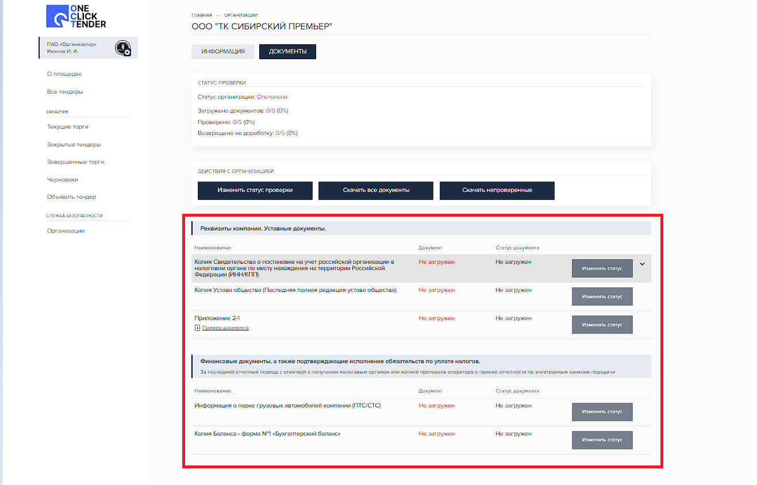757x485 pixels.
Task: Change status for Бухгалтерский баланс row
Action: 602,440
